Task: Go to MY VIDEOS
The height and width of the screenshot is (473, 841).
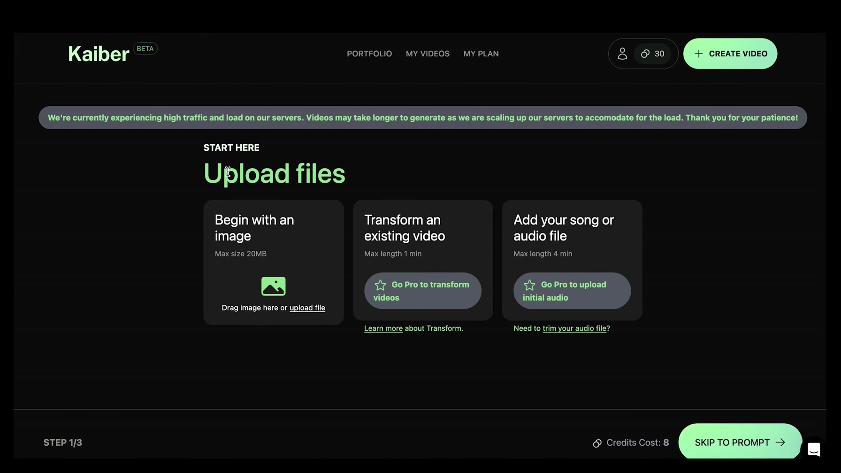Action: [x=428, y=54]
